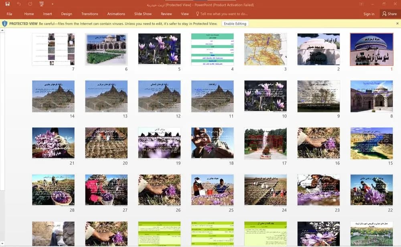This screenshot has height=247, width=401.
Task: Select slide 1 thumbnail
Action: click(372, 49)
